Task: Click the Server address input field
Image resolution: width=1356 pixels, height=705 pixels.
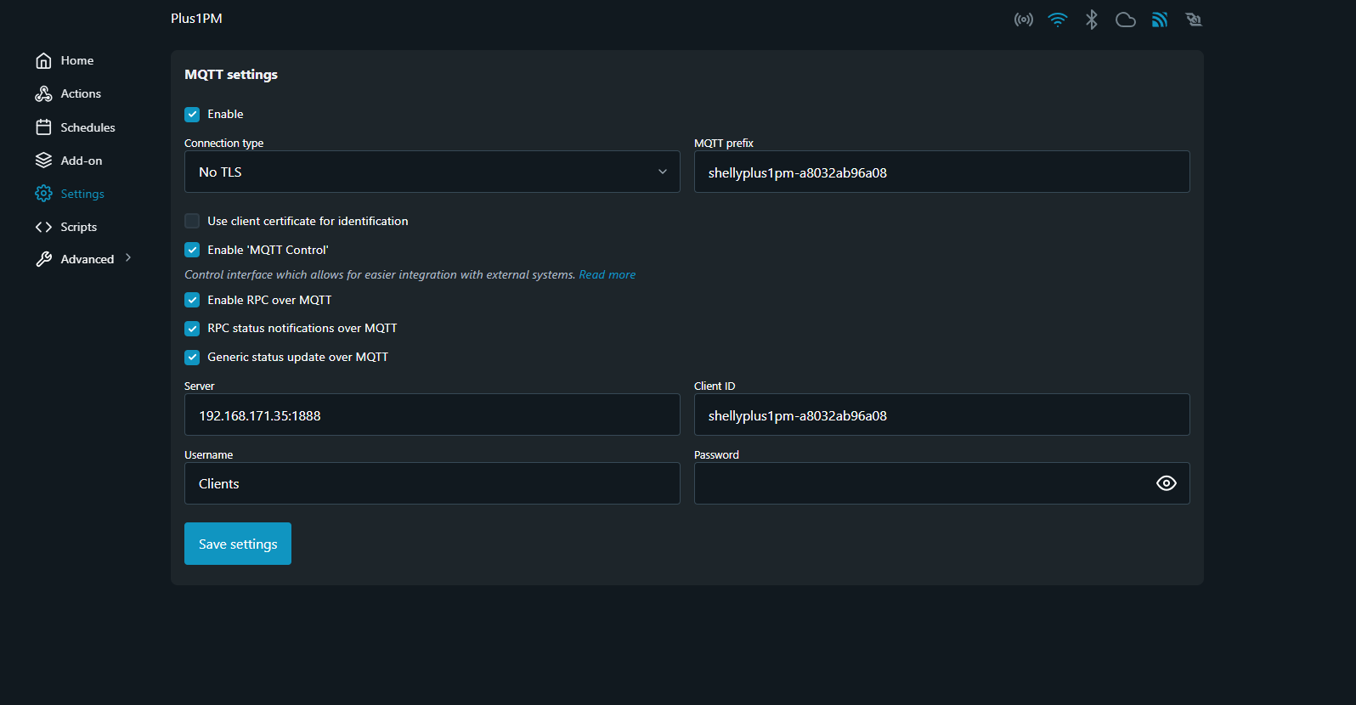Action: (432, 415)
